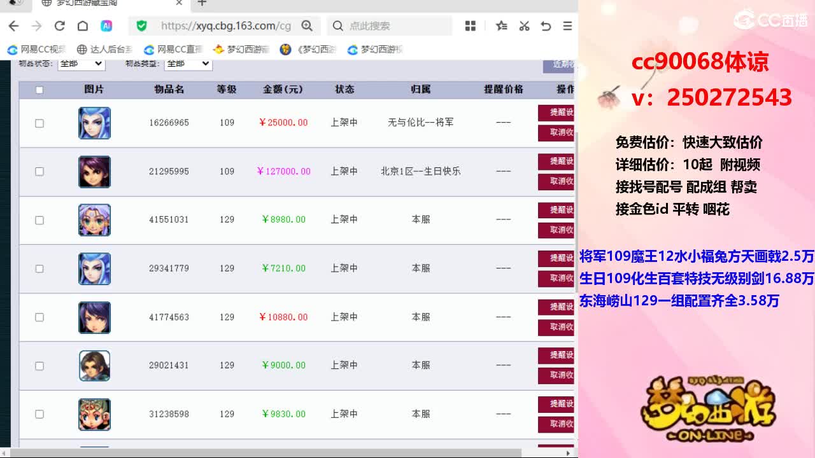Open character avatar for item 31238598
Viewport: 815px width, 458px height.
point(94,414)
